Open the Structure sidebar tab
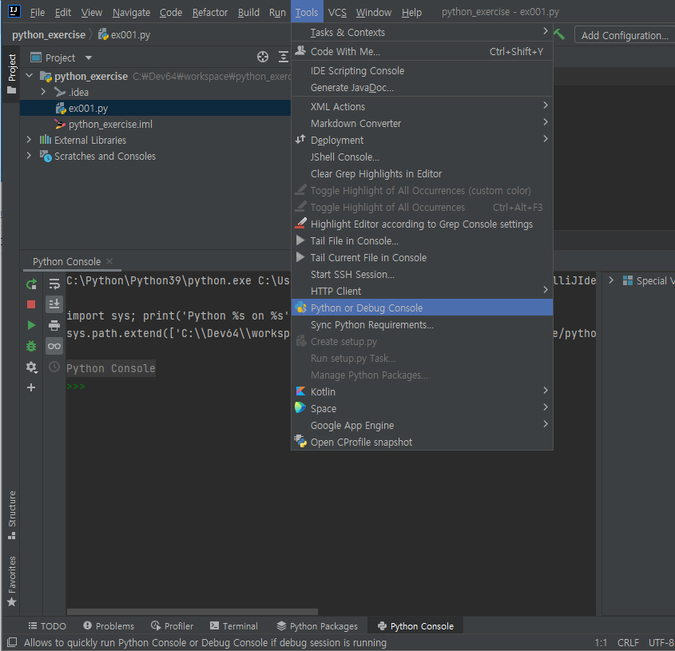Viewport: 675px width, 651px height. click(x=12, y=515)
